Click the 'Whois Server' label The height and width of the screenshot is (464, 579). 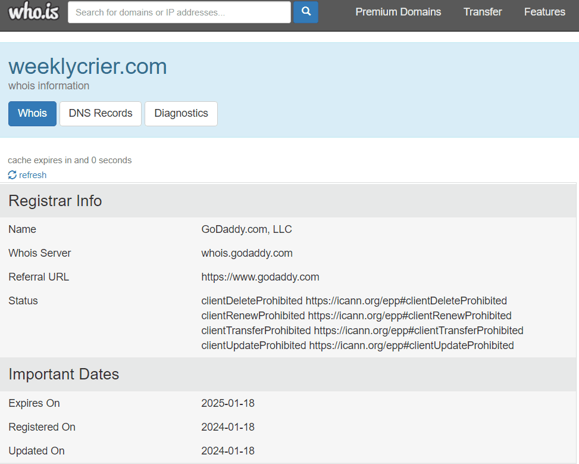(x=39, y=253)
